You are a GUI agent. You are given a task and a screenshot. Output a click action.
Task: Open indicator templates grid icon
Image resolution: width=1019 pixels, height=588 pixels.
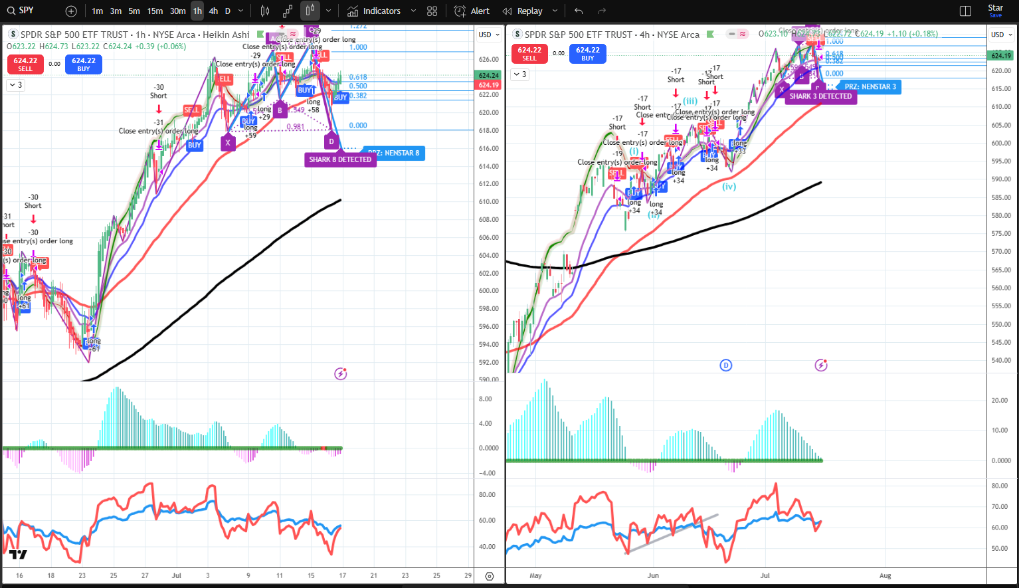(432, 11)
